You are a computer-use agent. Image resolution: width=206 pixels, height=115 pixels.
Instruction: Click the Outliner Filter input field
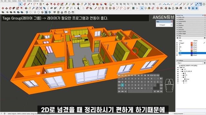pos(192,63)
